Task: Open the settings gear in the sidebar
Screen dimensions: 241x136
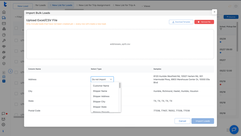Action: tap(3, 124)
